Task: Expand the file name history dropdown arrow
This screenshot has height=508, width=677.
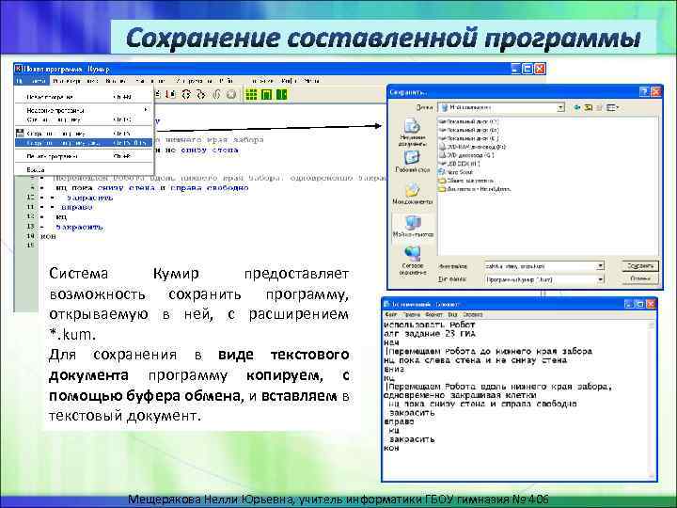Action: tap(600, 266)
